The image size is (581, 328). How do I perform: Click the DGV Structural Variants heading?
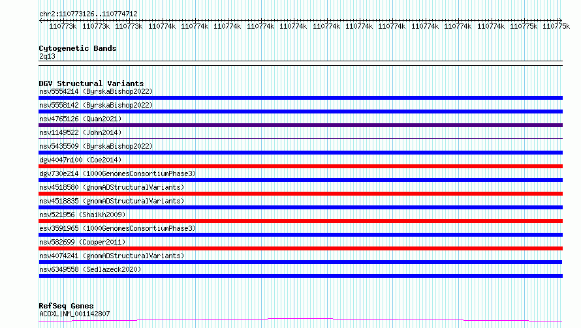tap(91, 83)
